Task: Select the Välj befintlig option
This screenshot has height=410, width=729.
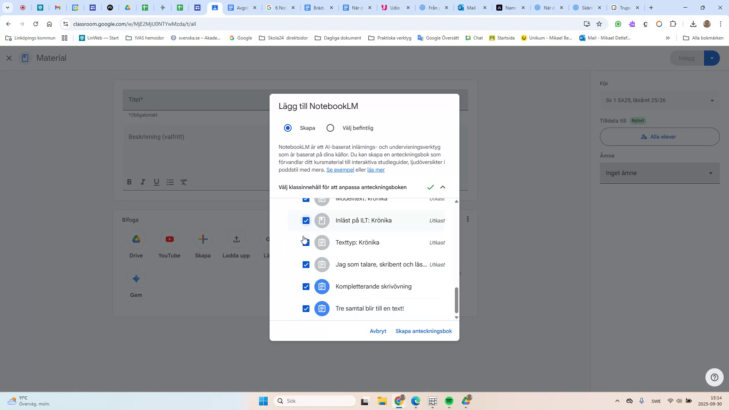Action: (330, 128)
